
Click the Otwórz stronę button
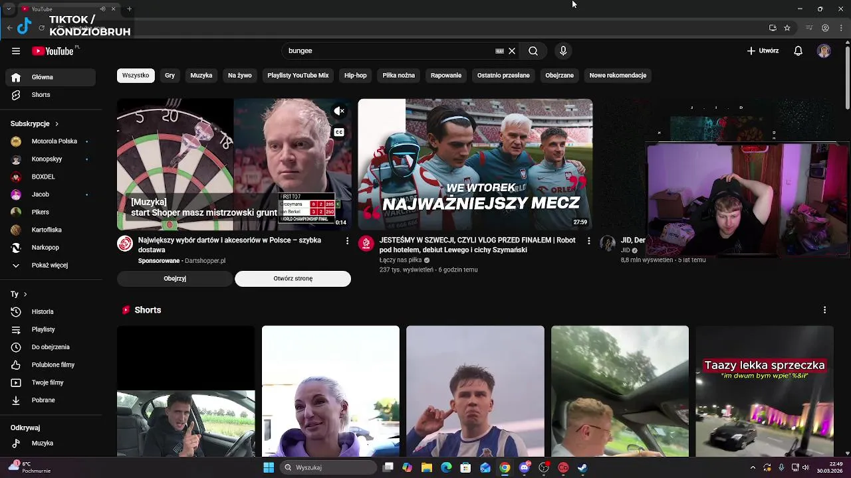click(x=293, y=279)
